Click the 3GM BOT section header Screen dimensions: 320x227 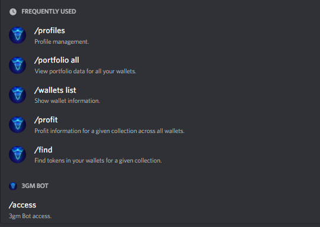35,186
